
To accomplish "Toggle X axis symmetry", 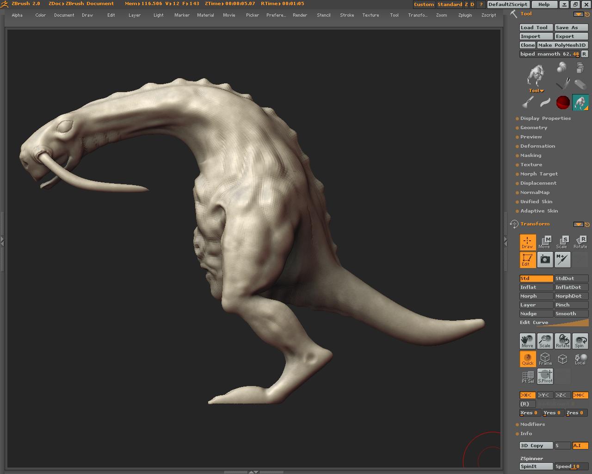I will coord(528,395).
